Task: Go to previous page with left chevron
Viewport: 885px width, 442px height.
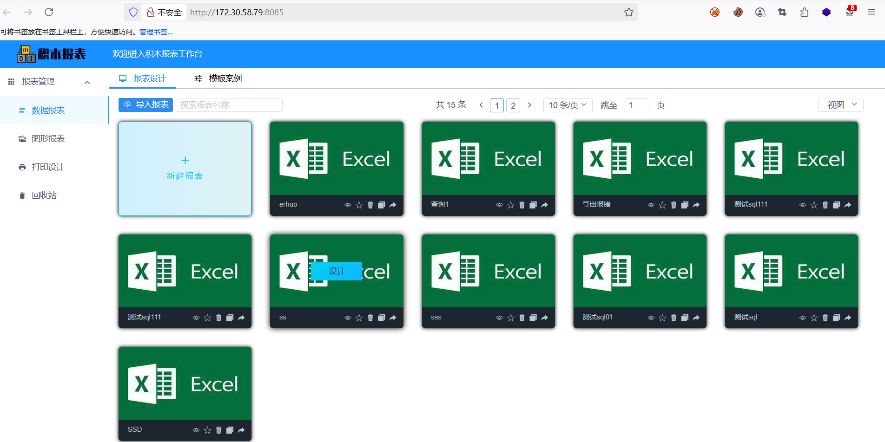Action: pyautogui.click(x=481, y=105)
